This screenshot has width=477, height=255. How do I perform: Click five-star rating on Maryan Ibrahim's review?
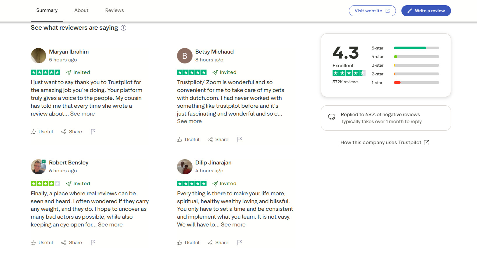pyautogui.click(x=46, y=72)
